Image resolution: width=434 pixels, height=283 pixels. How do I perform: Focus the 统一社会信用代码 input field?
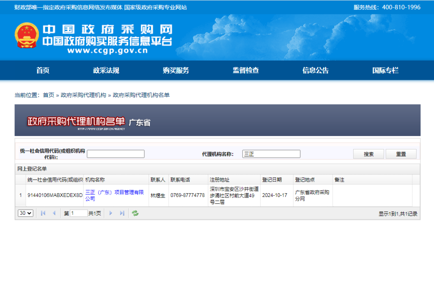click(x=116, y=154)
